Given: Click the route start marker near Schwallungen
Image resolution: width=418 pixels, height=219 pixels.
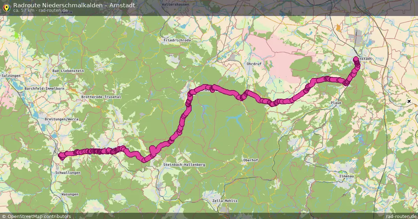Looking at the screenshot, I should click(x=62, y=156).
